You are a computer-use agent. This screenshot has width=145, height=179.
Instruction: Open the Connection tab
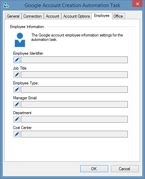32,16
